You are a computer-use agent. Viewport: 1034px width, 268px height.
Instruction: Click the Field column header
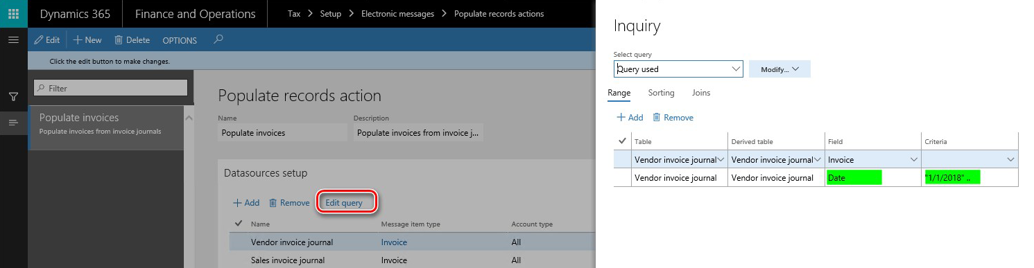(836, 142)
